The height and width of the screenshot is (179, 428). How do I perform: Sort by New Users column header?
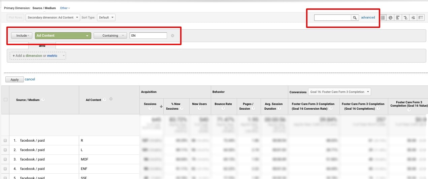(199, 104)
